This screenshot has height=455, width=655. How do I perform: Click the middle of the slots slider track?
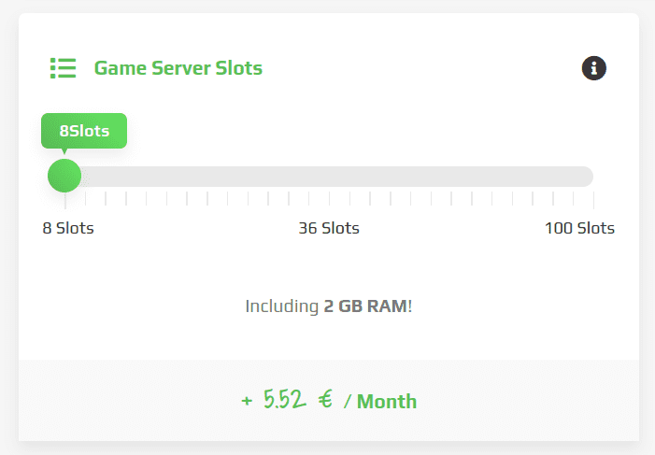[x=329, y=177]
